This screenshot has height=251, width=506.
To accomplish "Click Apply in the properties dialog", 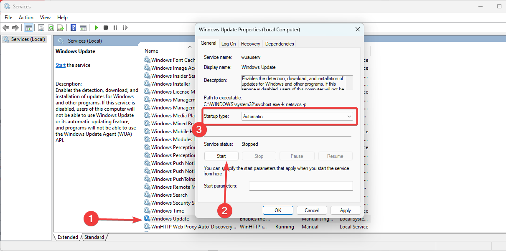I will tap(346, 210).
